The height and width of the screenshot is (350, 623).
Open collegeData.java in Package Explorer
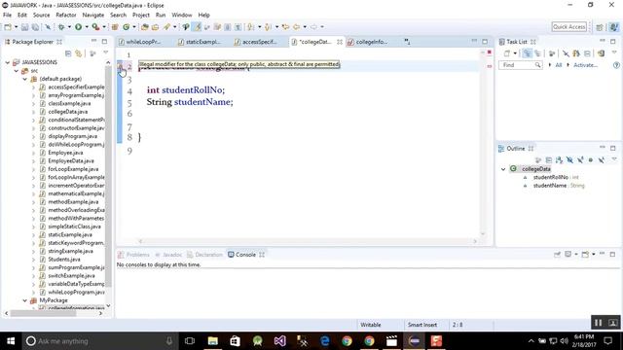[x=68, y=112]
